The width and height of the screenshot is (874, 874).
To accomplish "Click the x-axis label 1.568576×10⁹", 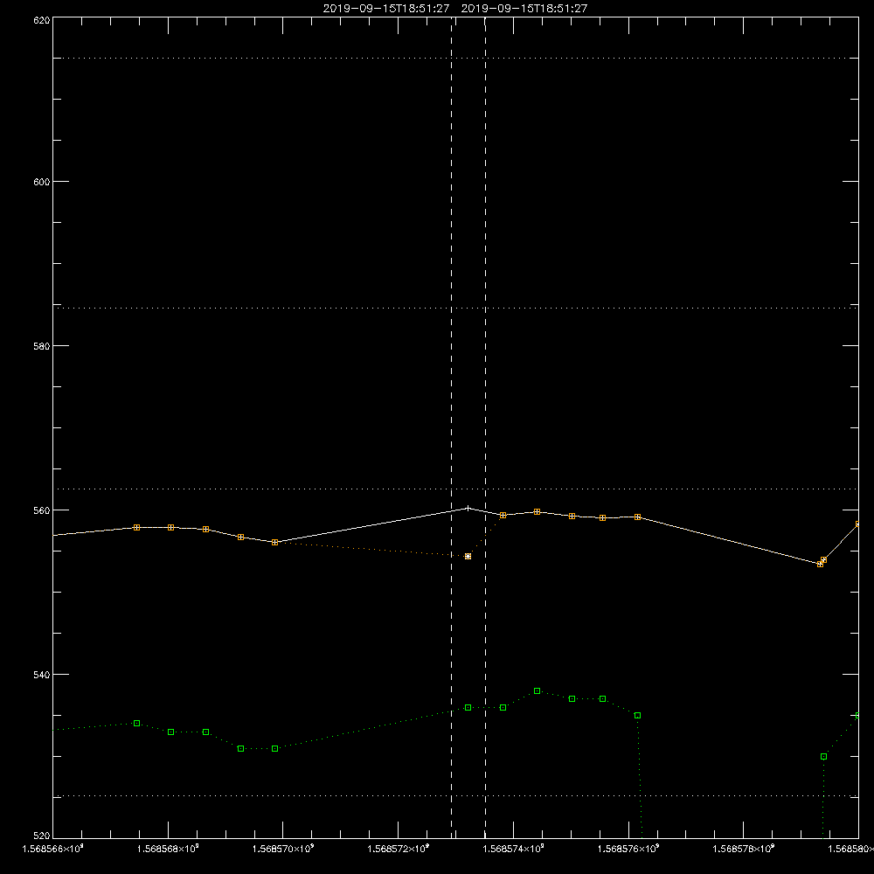I will (629, 849).
